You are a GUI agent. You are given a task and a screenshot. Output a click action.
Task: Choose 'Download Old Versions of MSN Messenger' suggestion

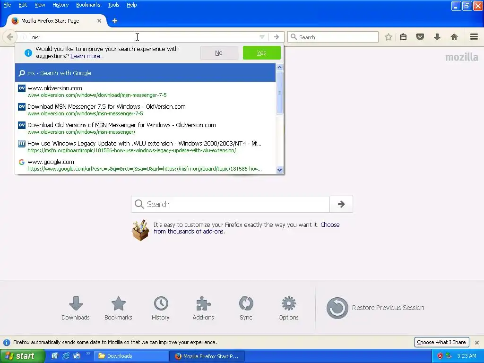click(145, 129)
